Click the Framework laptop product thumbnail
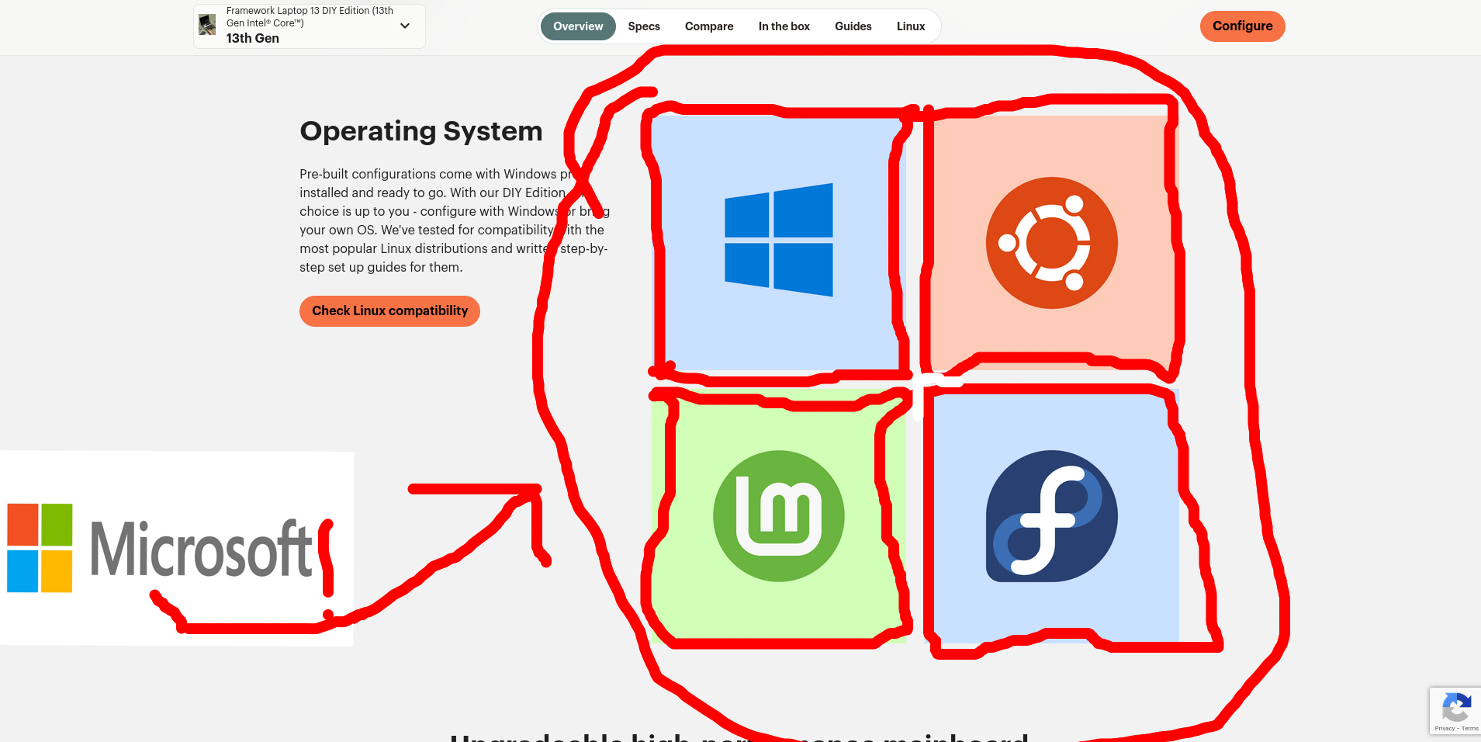Viewport: 1481px width, 742px height. click(x=207, y=25)
